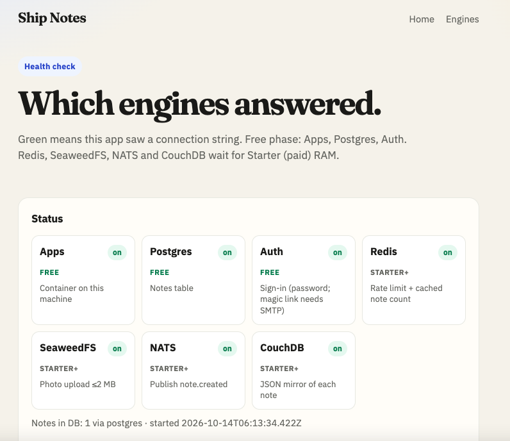The height and width of the screenshot is (441, 510).
Task: Click STARTER+ label in the Redis card
Action: click(x=390, y=272)
